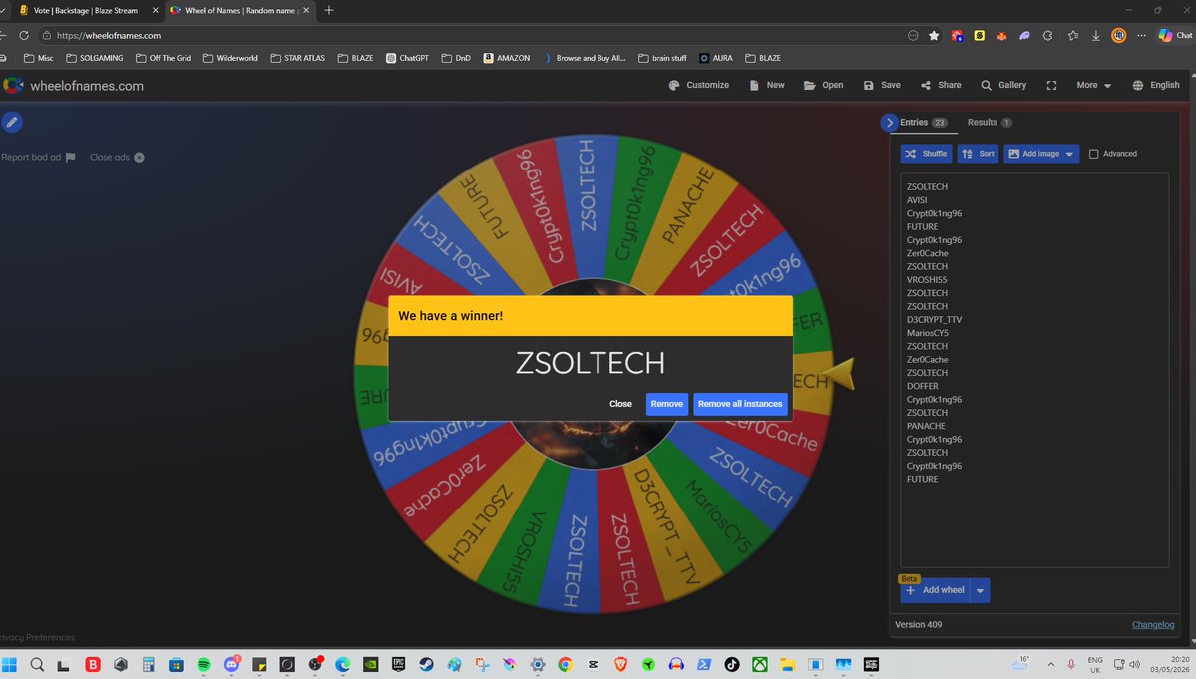
Task: Open the AMAZON bookmark
Action: pyautogui.click(x=507, y=58)
